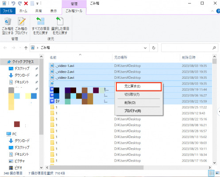Open the ファイル tab

8,11
